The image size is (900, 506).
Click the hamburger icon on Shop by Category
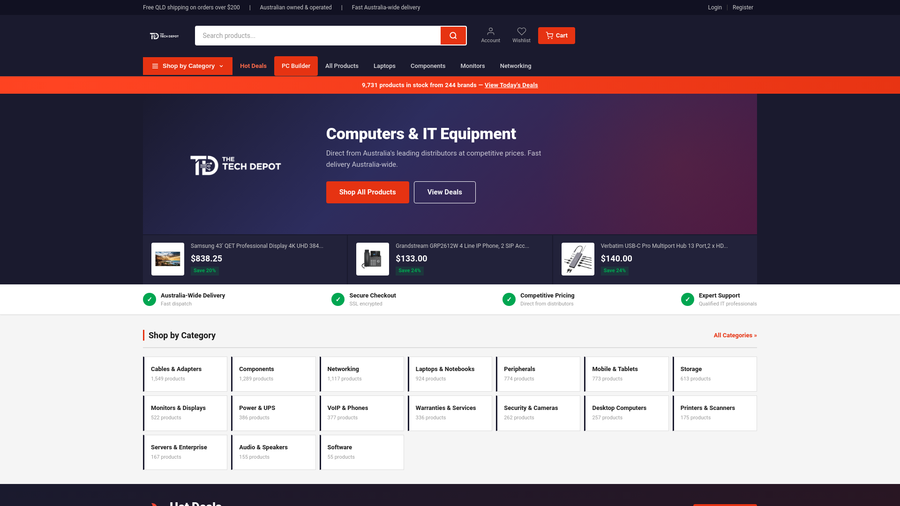[x=155, y=66]
